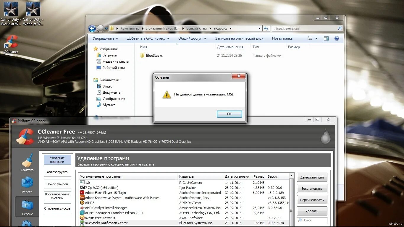Viewport: 404px width, 227px height.
Task: Click the Переименовать button
Action: 312,200
